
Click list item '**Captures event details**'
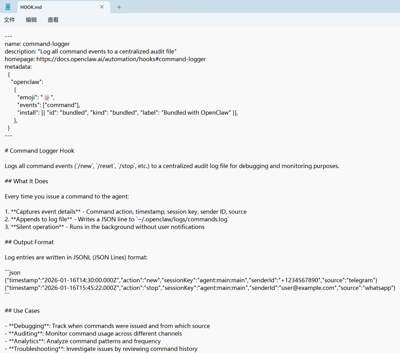(x=126, y=212)
